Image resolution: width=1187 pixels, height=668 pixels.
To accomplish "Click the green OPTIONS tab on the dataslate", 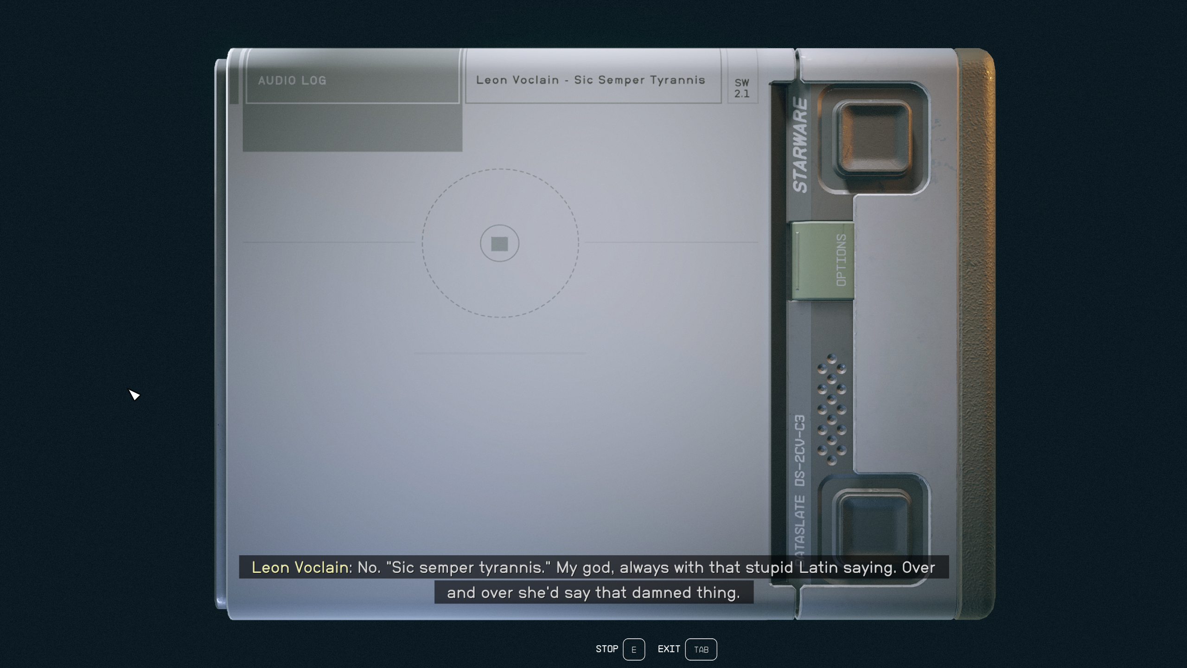I will click(x=823, y=261).
